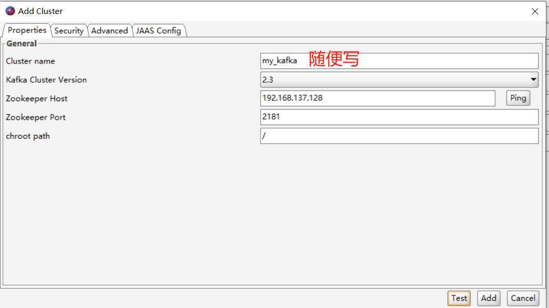Click the Add Cluster app icon

tap(10, 11)
